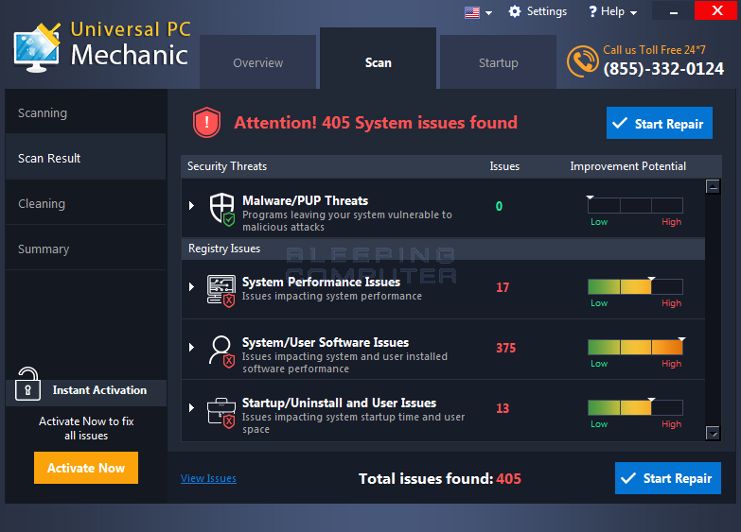Viewport: 741px width, 532px height.
Task: Click the System/User Software improvement potential bar
Action: click(635, 347)
